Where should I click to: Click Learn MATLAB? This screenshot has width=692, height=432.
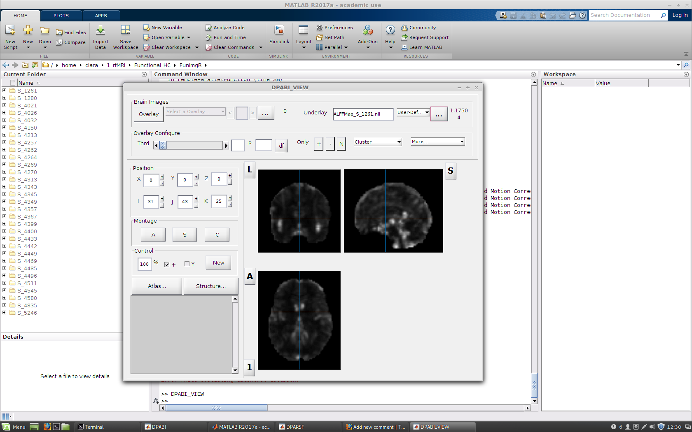point(422,47)
